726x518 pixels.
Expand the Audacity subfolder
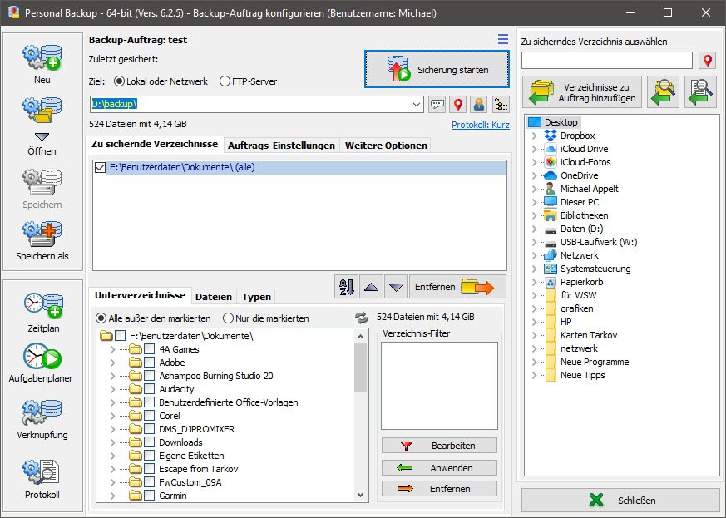point(113,389)
